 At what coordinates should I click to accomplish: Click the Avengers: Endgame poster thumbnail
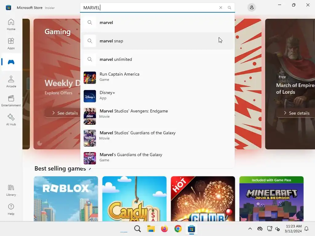point(90,116)
